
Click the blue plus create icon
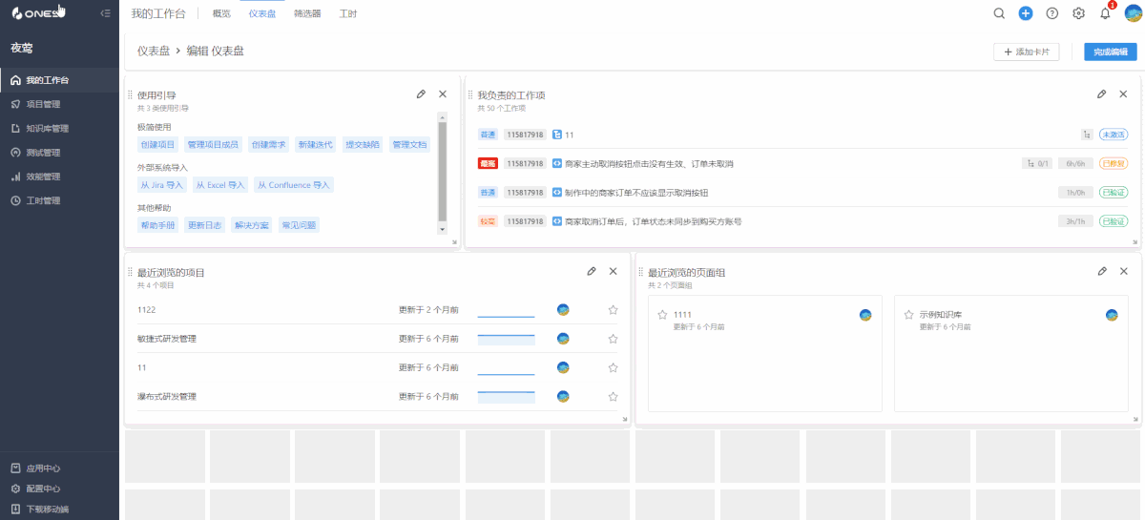(1026, 13)
